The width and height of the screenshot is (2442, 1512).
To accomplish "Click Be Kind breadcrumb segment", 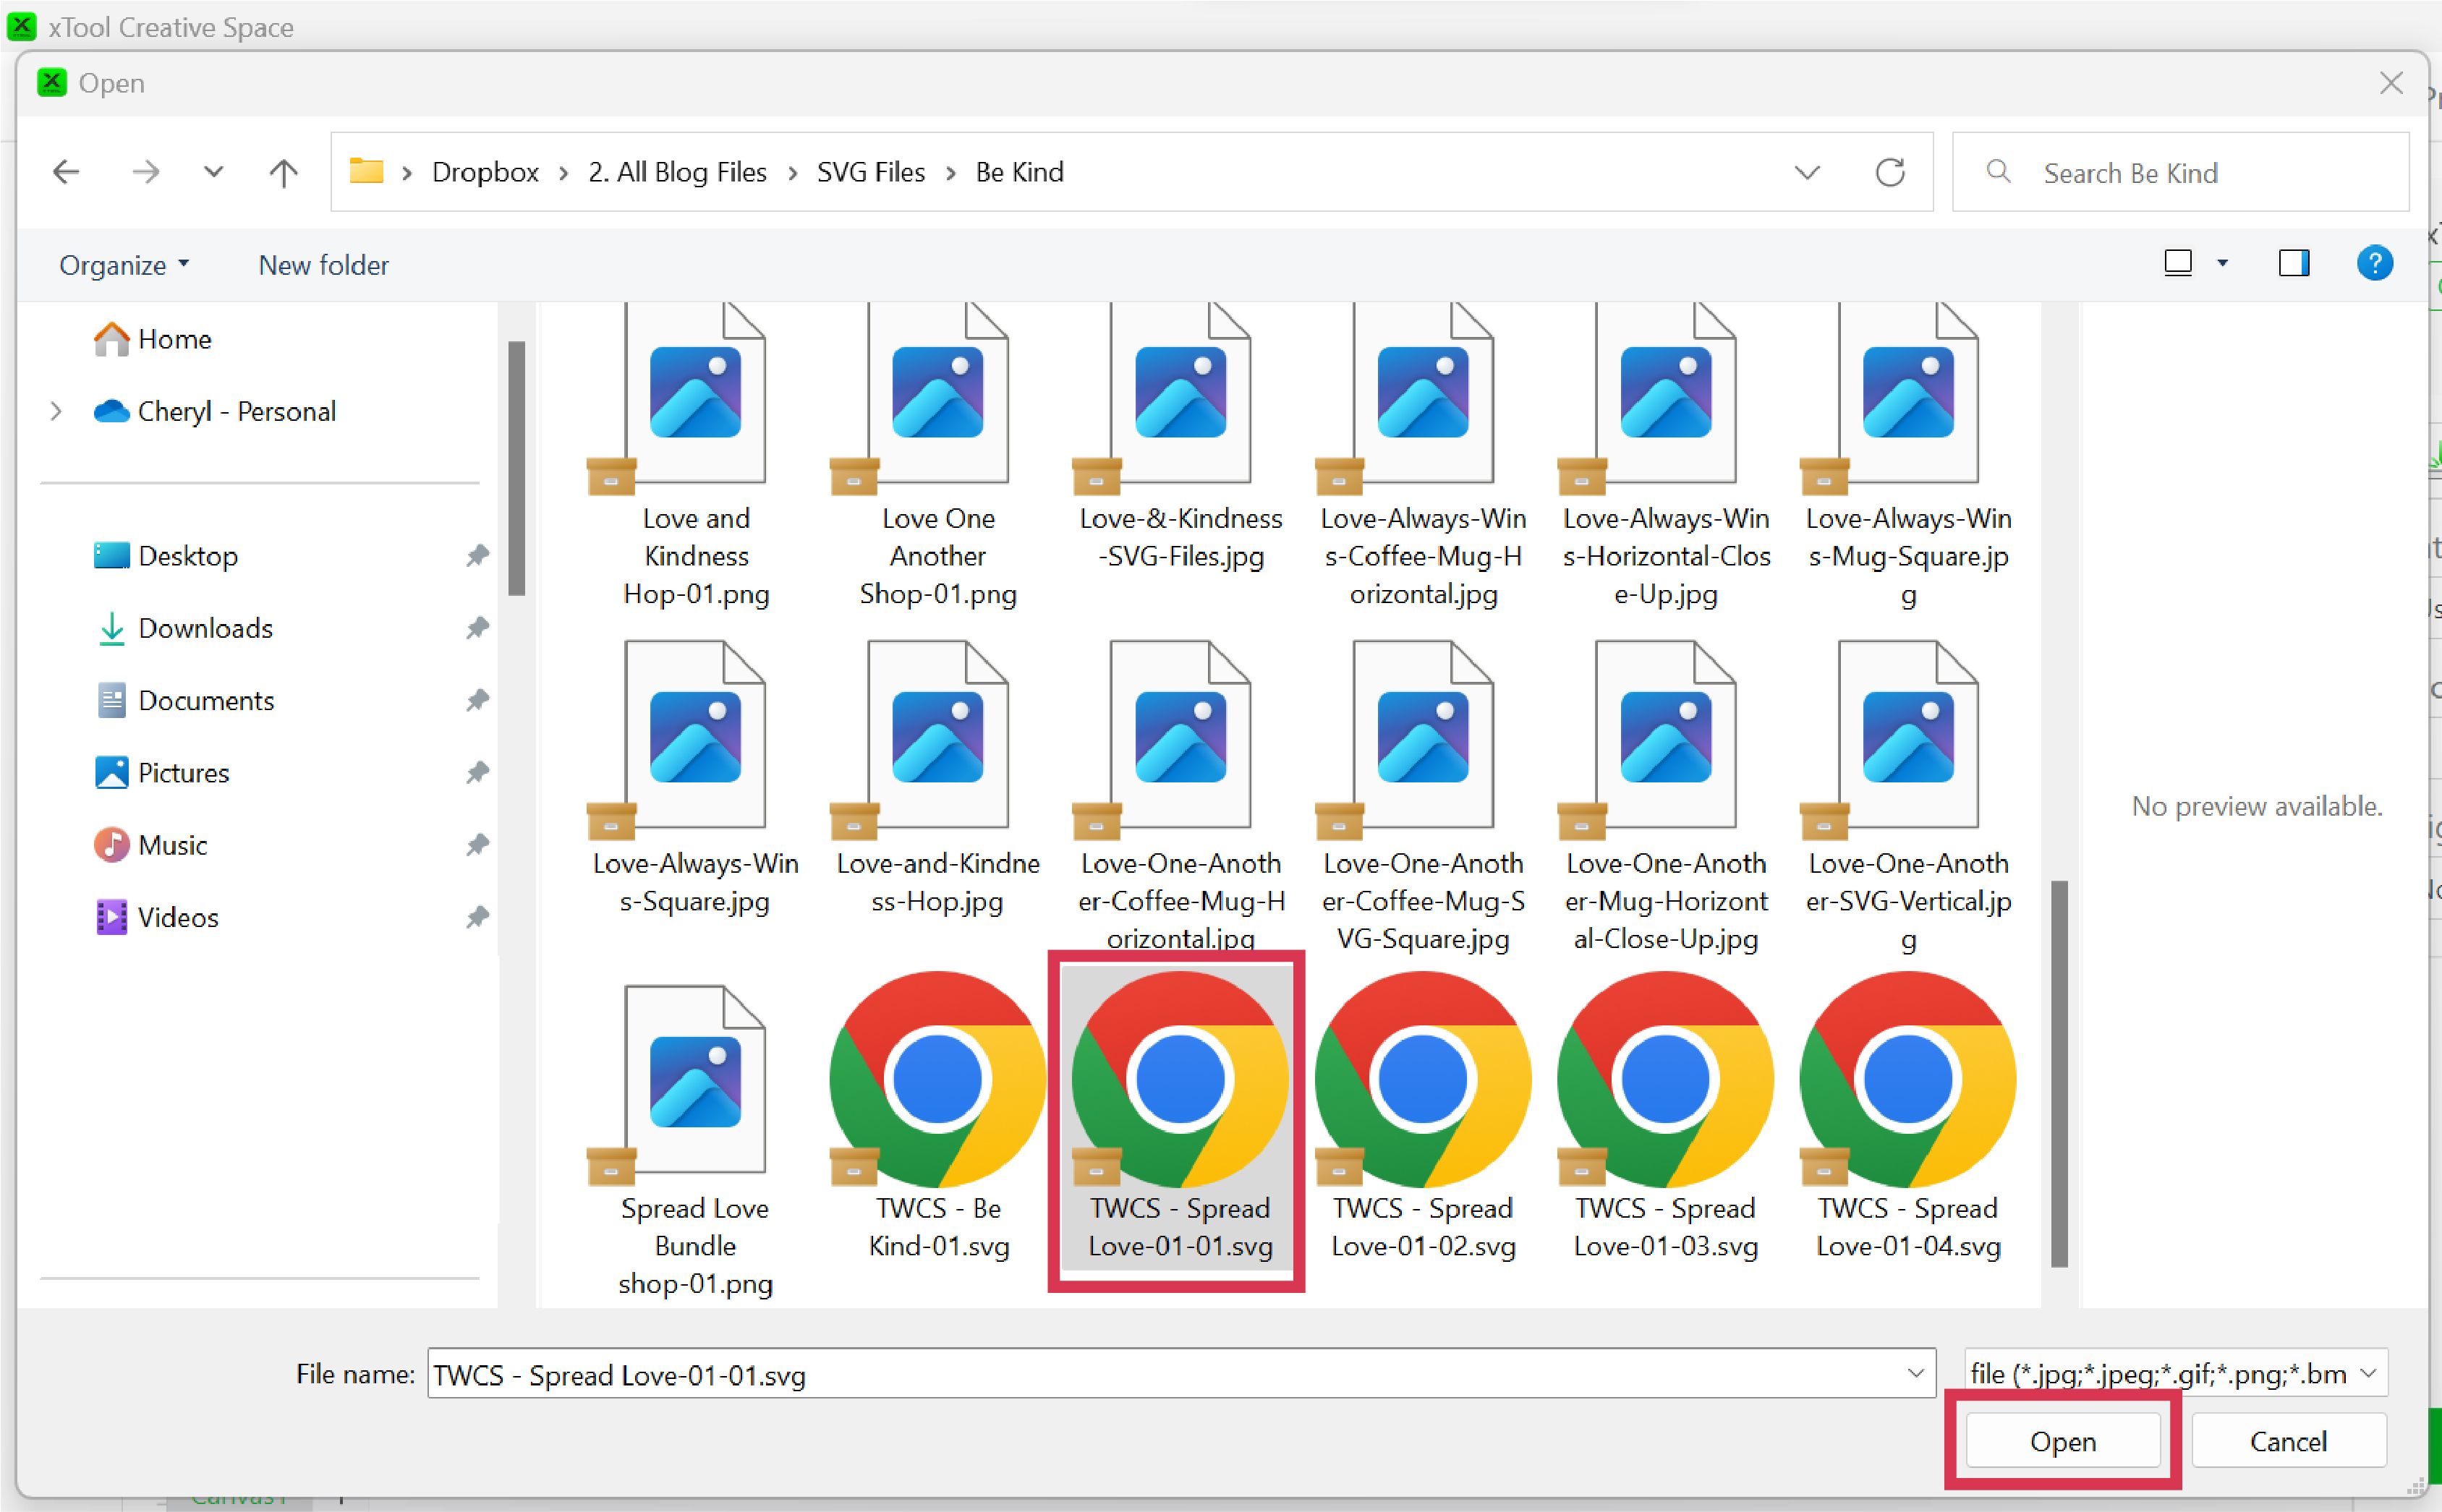I will [x=1019, y=172].
